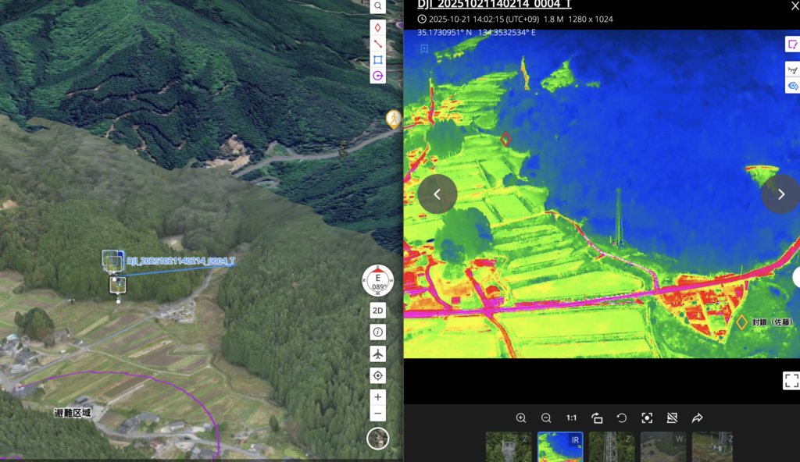This screenshot has height=462, width=800.
Task: Select the blue rectangle area tool
Action: [x=377, y=59]
